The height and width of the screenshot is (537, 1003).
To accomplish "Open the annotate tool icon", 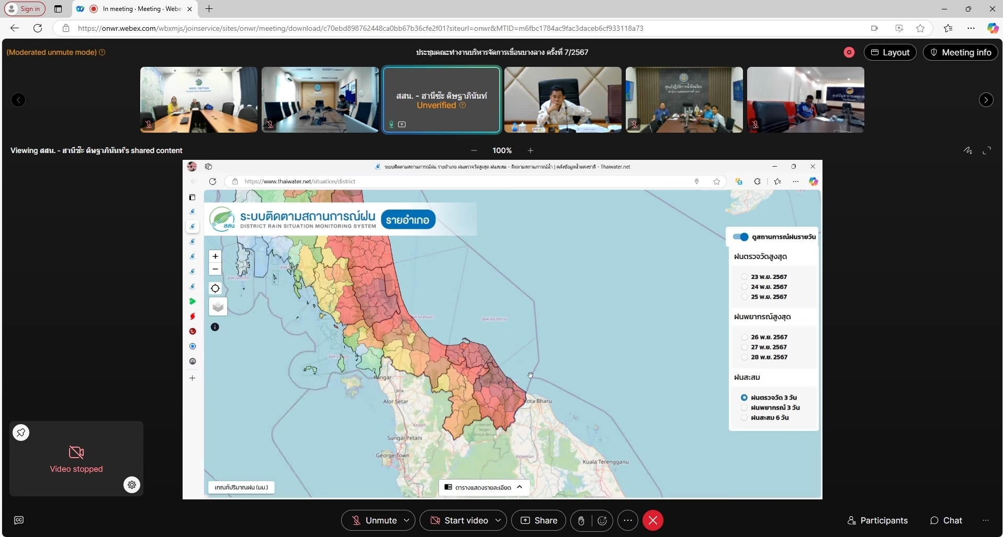I will (x=968, y=151).
